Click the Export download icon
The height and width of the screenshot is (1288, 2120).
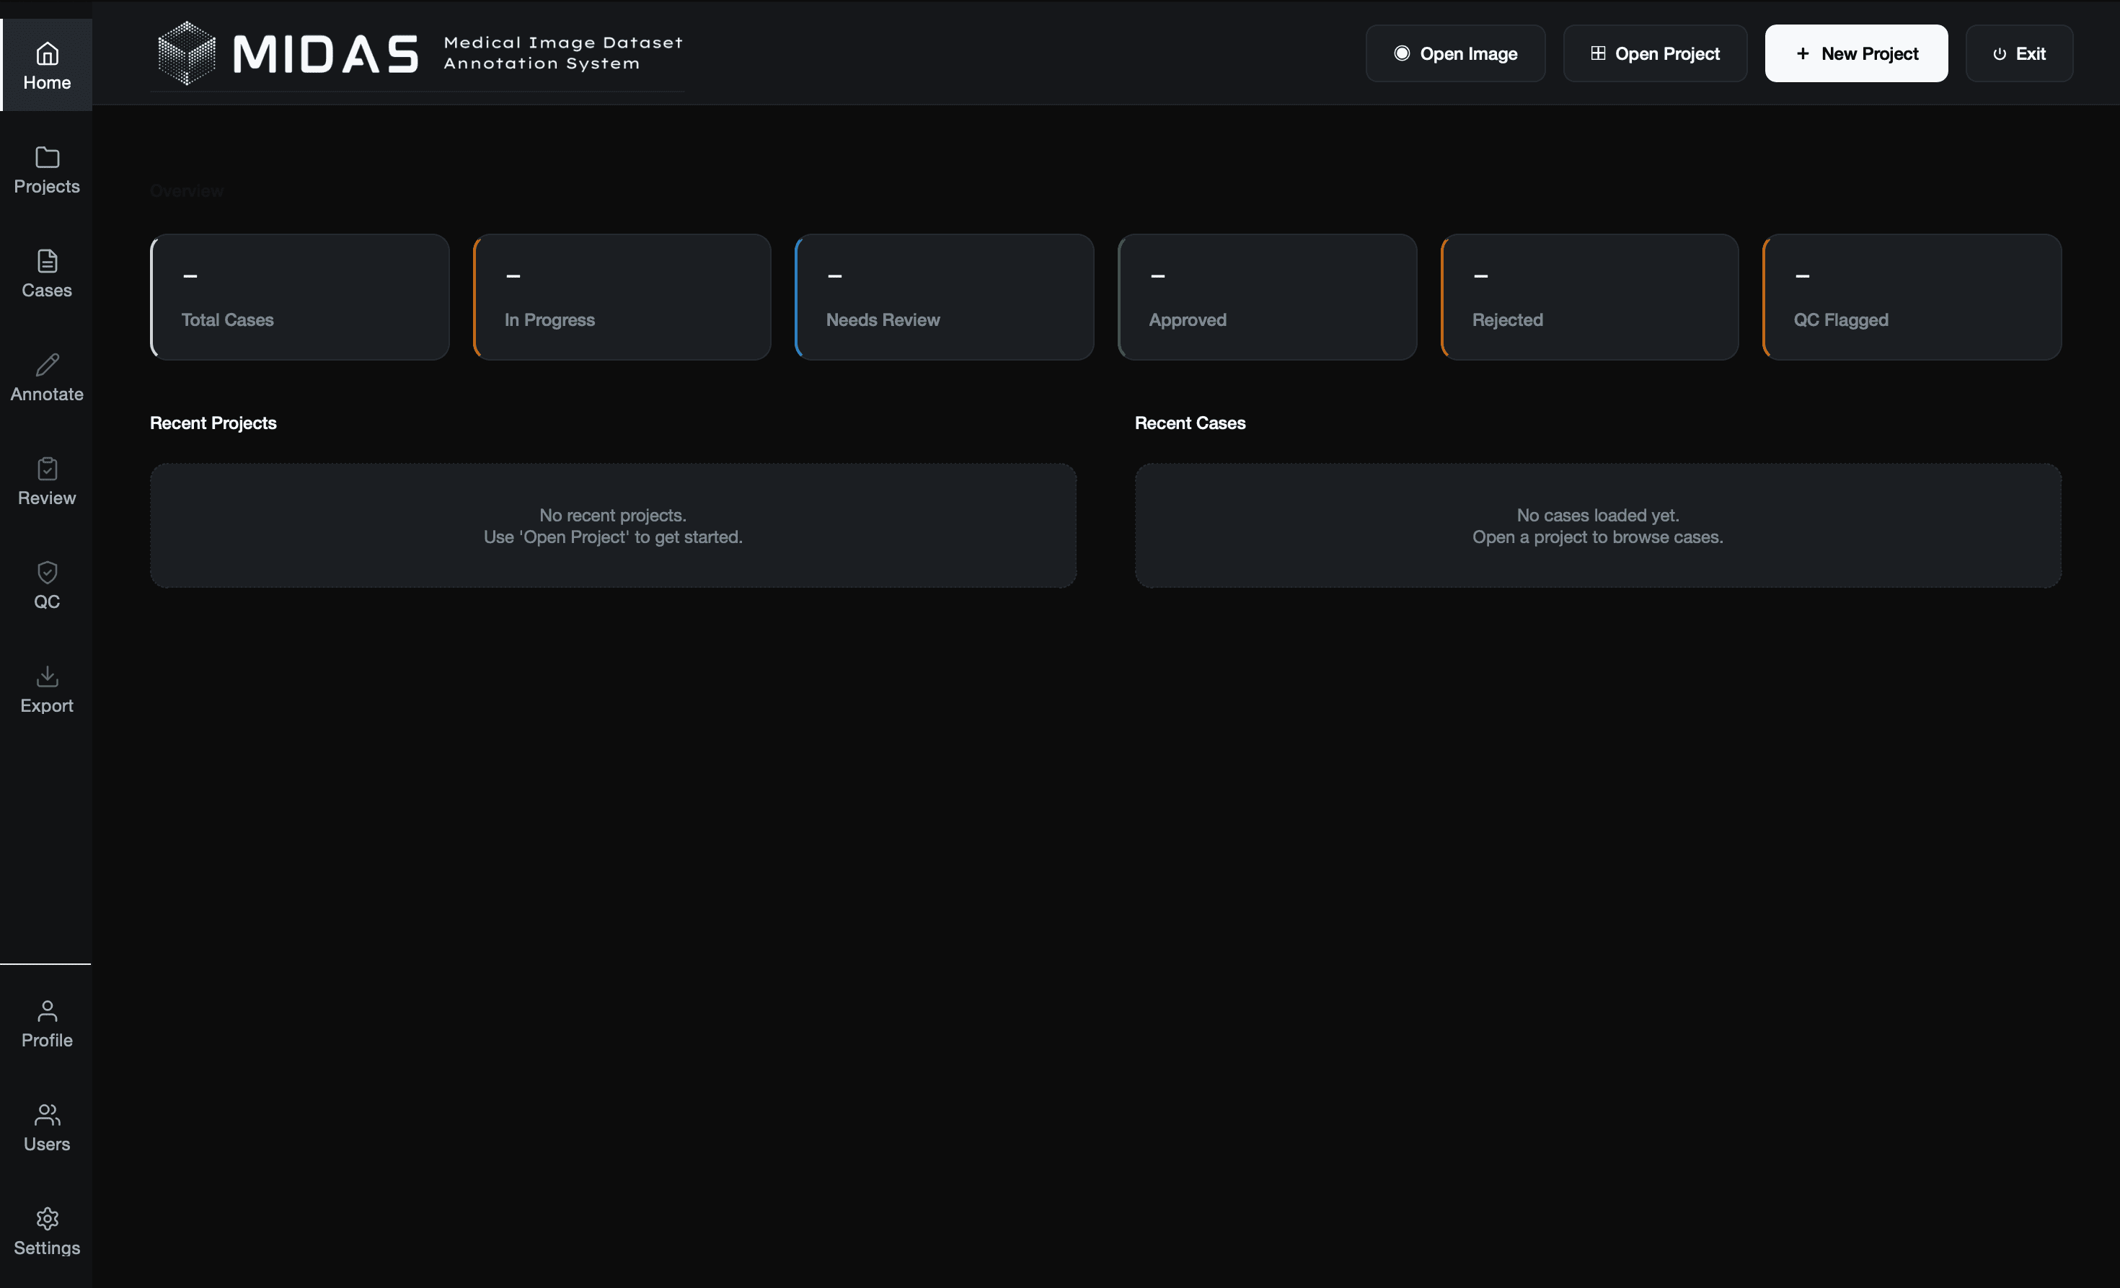click(46, 676)
